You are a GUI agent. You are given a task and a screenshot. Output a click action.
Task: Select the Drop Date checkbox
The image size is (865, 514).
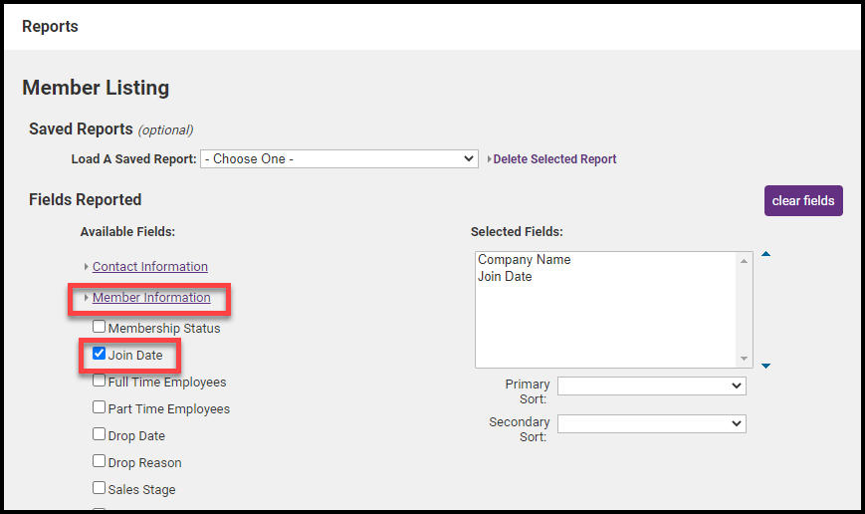[100, 434]
